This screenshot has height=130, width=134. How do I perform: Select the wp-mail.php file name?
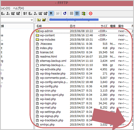pos(48,108)
